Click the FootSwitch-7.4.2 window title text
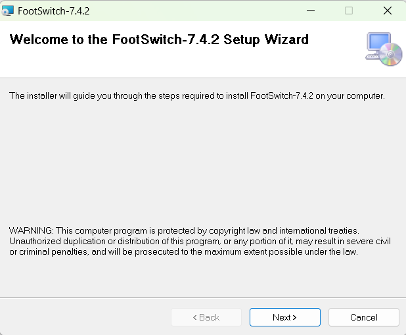This screenshot has width=406, height=335. [x=54, y=11]
